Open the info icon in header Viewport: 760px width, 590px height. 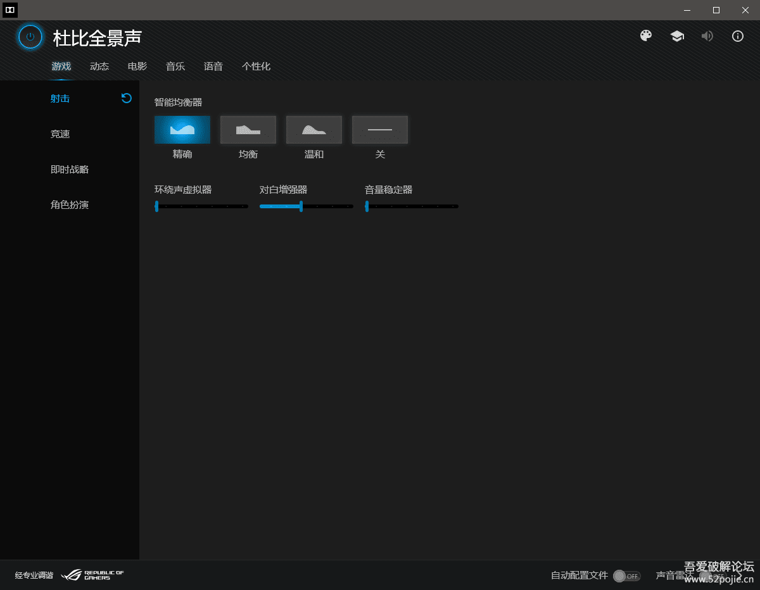click(x=738, y=36)
